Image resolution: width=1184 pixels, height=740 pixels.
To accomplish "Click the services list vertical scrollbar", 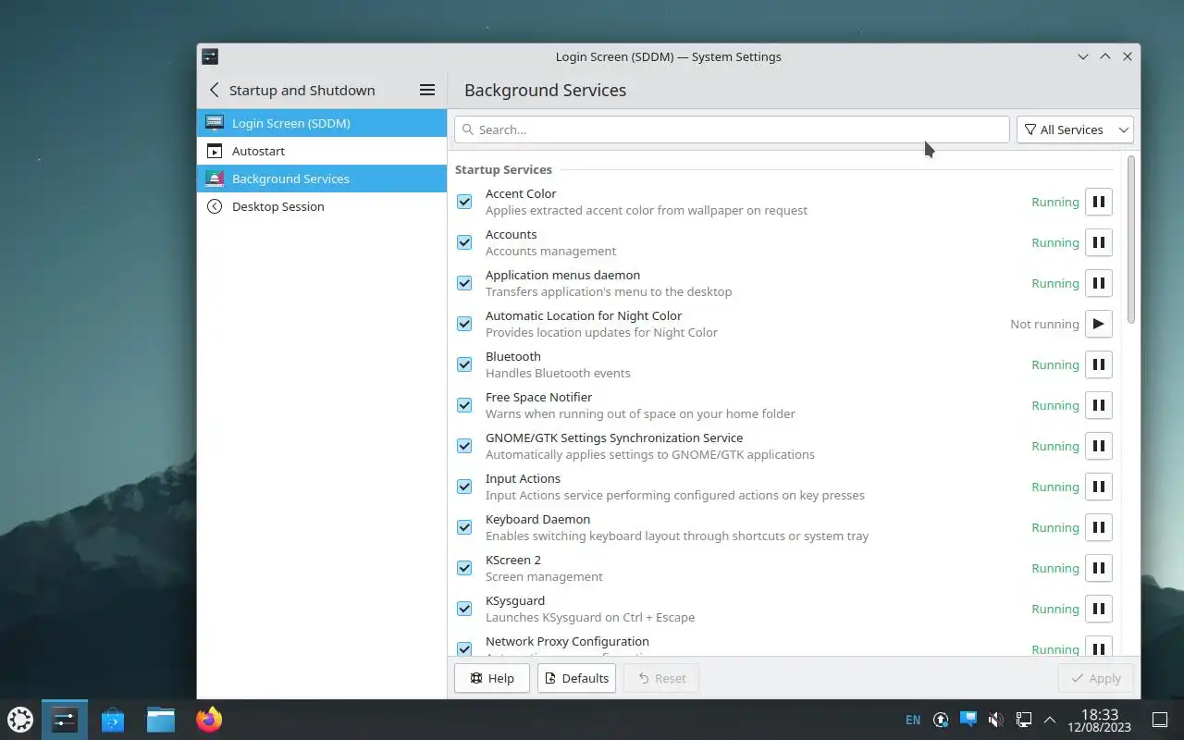I will tap(1130, 240).
